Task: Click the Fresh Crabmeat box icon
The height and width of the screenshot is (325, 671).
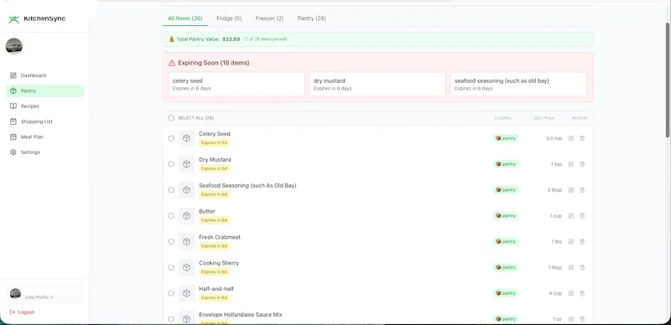Action: [186, 241]
